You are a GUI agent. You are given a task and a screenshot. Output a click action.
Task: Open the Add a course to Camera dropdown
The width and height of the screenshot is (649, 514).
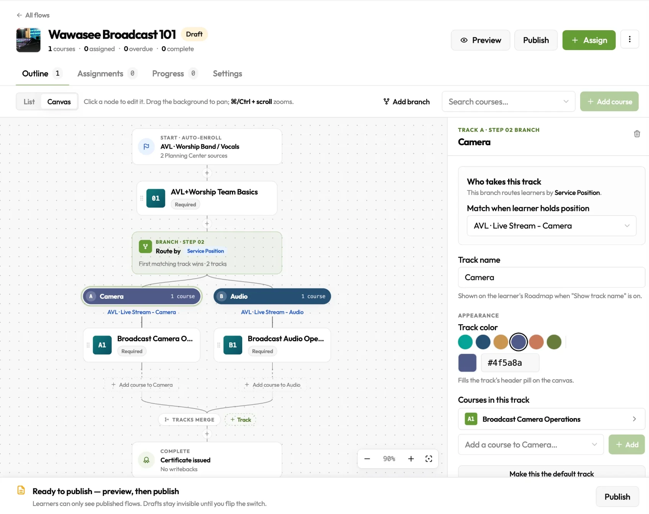(531, 444)
